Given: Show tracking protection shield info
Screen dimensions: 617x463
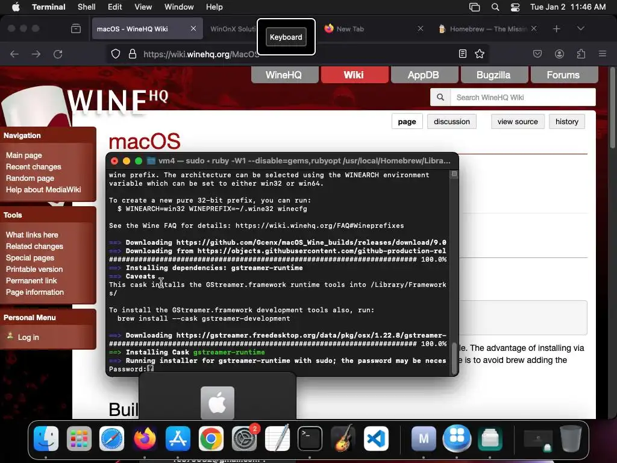Looking at the screenshot, I should [x=115, y=54].
